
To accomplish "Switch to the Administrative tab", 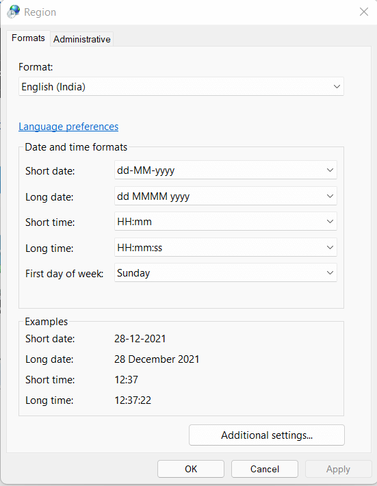I will 82,39.
